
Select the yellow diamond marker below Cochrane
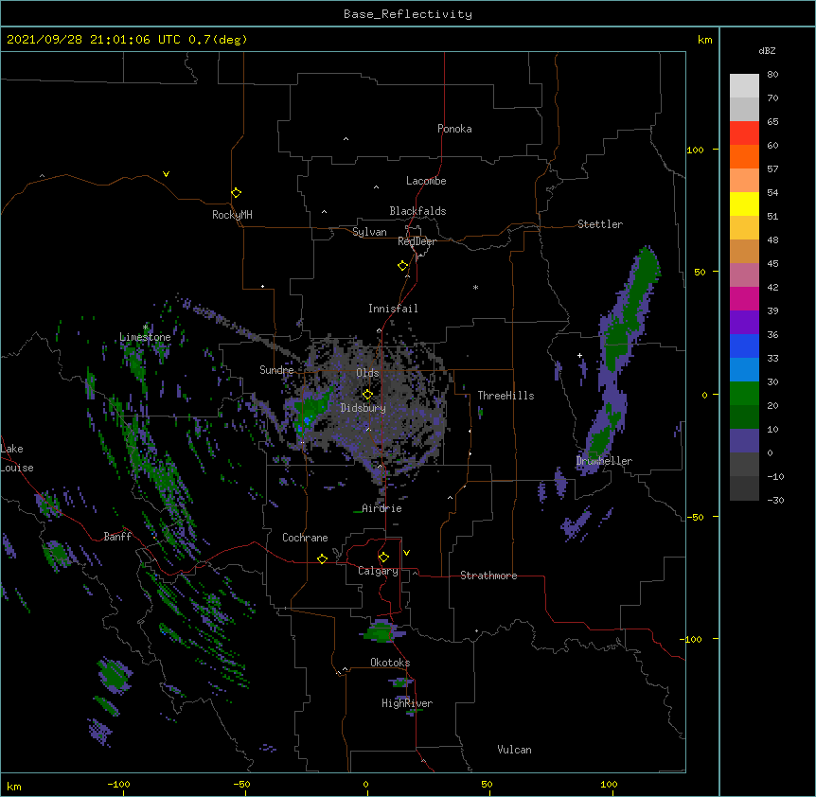[322, 558]
